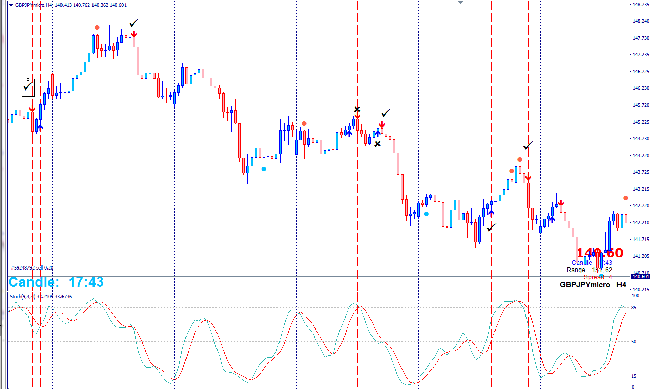The width and height of the screenshot is (650, 389).
Task: Click the checkmark located under a blue up arrow
Action: 491,228
